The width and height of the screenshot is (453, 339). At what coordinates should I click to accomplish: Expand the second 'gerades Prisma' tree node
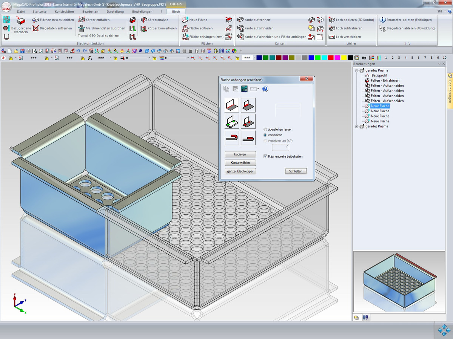point(357,127)
